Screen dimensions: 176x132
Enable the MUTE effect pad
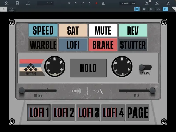coord(103,30)
